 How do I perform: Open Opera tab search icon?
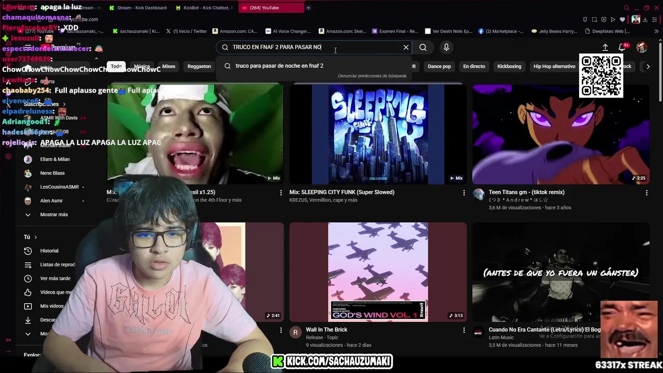pos(626,8)
